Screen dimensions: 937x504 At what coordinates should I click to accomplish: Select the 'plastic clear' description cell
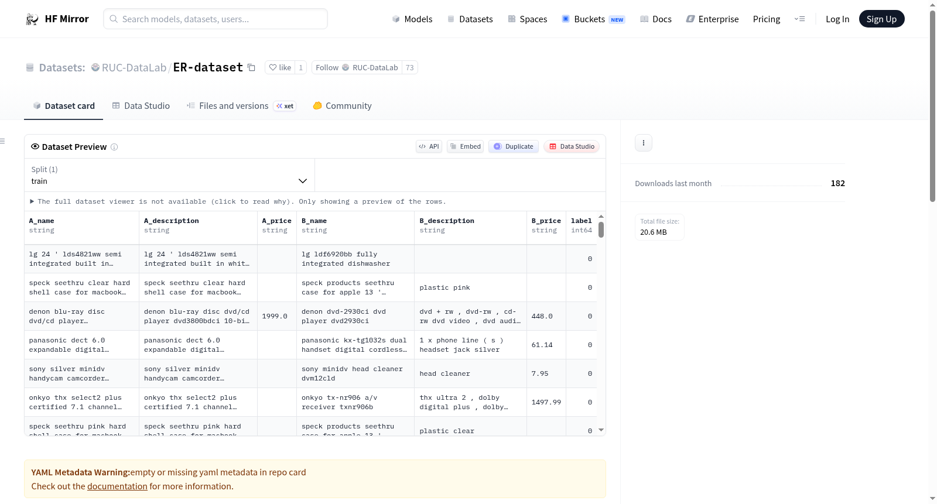click(471, 427)
